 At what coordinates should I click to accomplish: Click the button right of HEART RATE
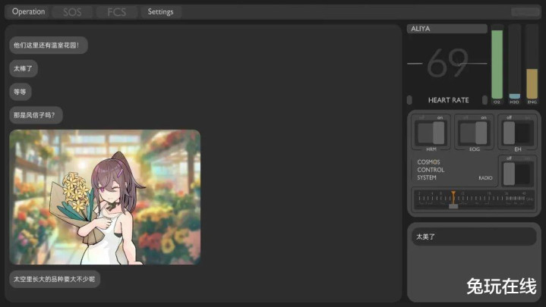pos(484,100)
